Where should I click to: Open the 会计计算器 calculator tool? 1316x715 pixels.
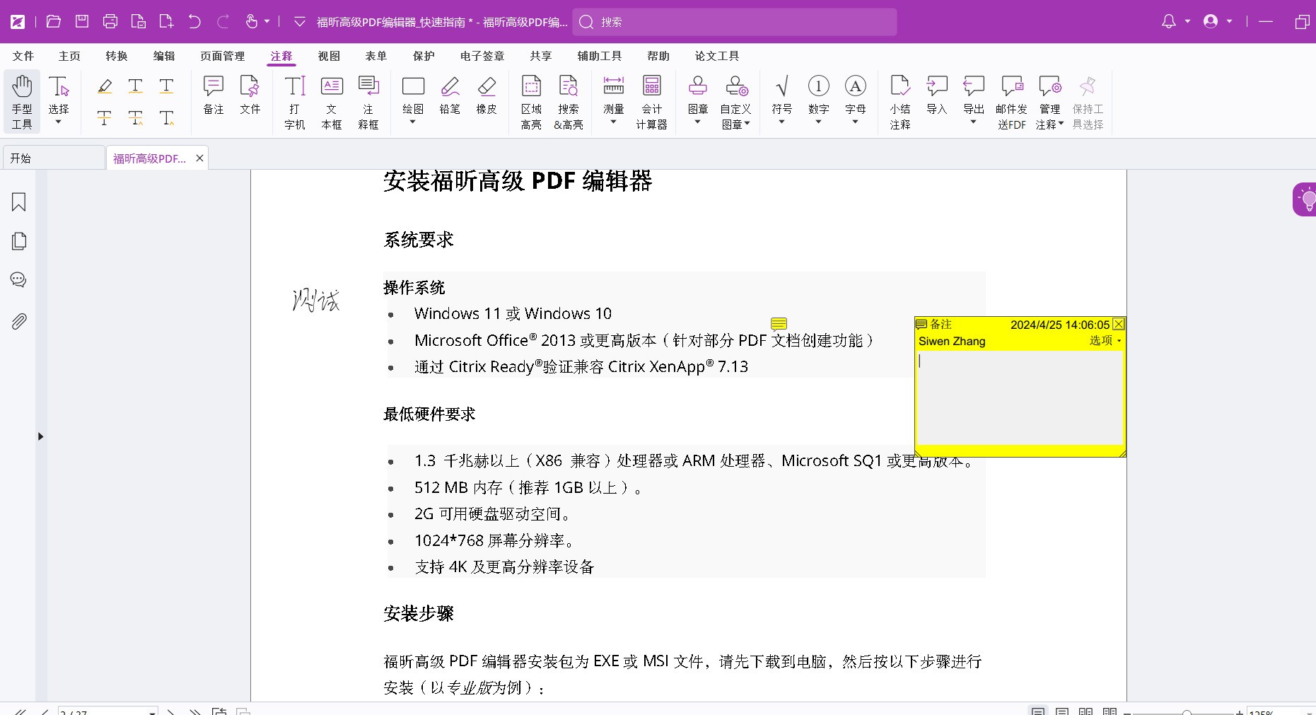651,103
